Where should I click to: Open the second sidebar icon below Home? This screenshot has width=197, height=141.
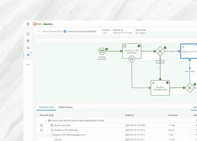pyautogui.click(x=28, y=41)
